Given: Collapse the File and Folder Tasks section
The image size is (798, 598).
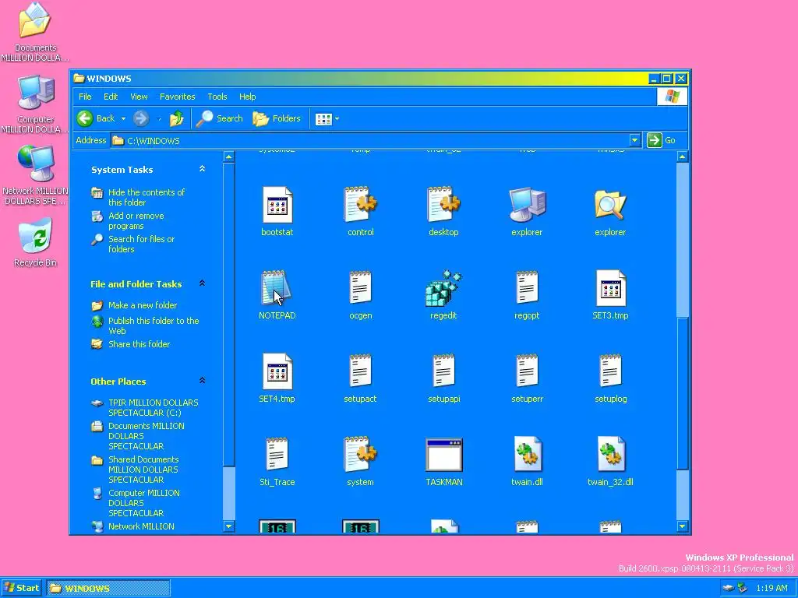Looking at the screenshot, I should click(202, 283).
